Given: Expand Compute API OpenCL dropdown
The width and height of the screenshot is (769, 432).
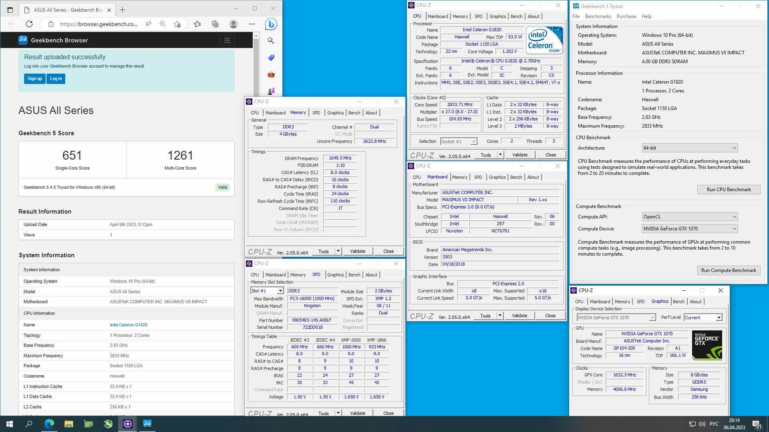Looking at the screenshot, I should [690, 217].
